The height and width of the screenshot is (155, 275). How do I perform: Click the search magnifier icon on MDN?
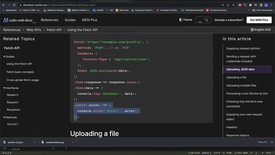207,20
